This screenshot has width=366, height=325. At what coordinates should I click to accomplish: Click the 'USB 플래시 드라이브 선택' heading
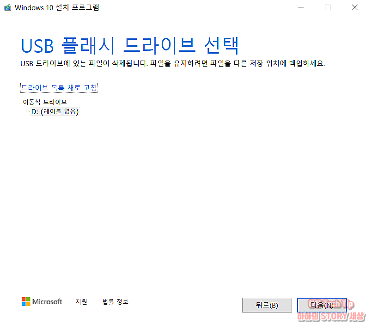(130, 45)
